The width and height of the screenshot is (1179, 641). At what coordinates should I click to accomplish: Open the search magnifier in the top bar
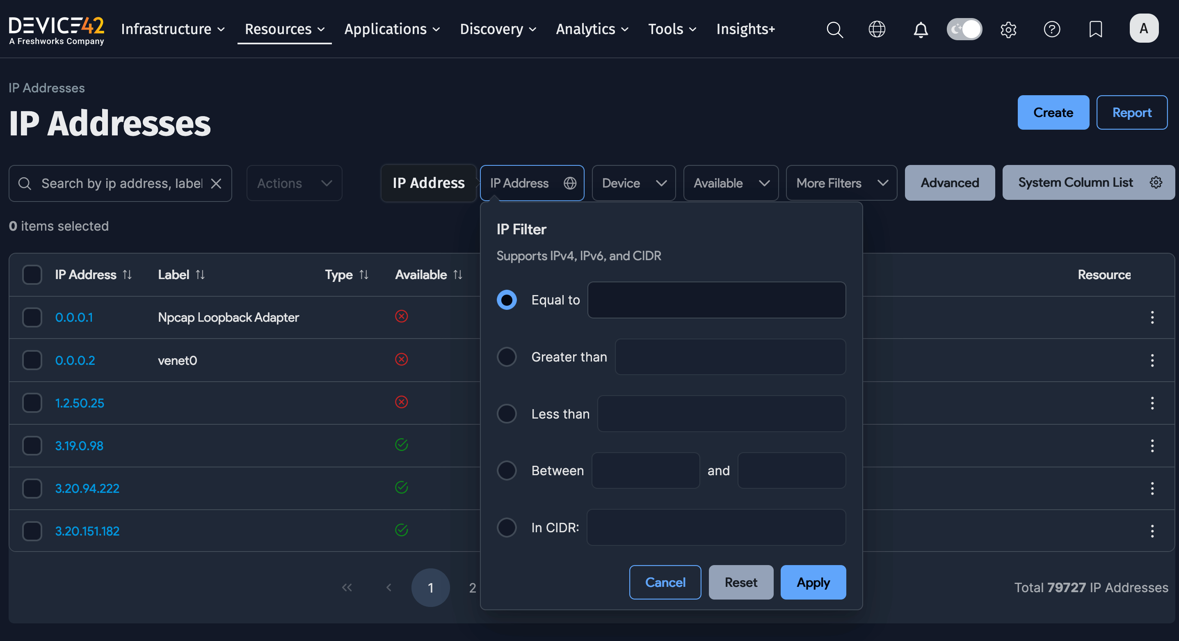(x=834, y=29)
